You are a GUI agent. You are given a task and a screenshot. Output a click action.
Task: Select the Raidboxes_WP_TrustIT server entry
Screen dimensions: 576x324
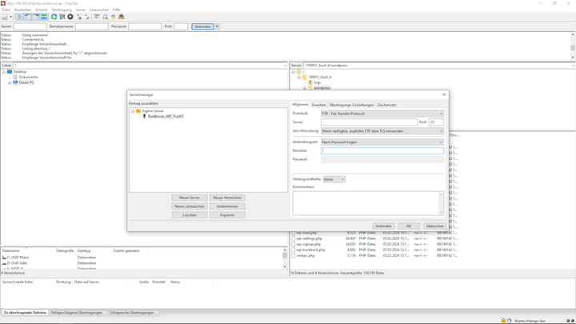(x=166, y=117)
